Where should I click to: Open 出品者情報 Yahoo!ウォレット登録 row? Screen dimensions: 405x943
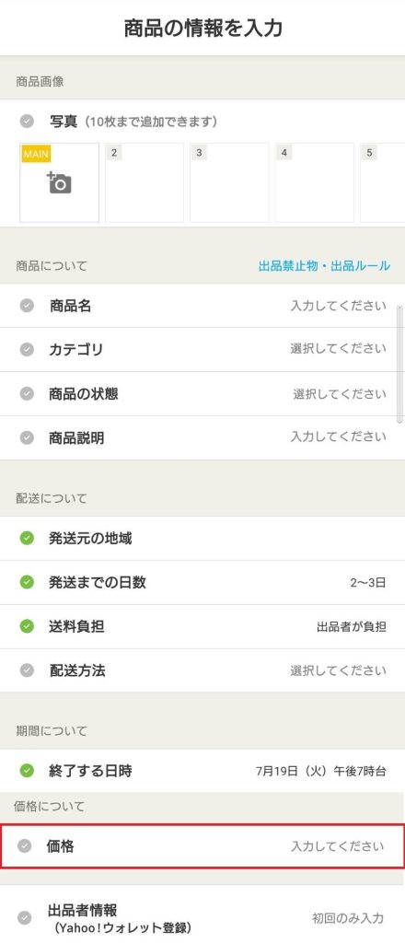(202, 916)
